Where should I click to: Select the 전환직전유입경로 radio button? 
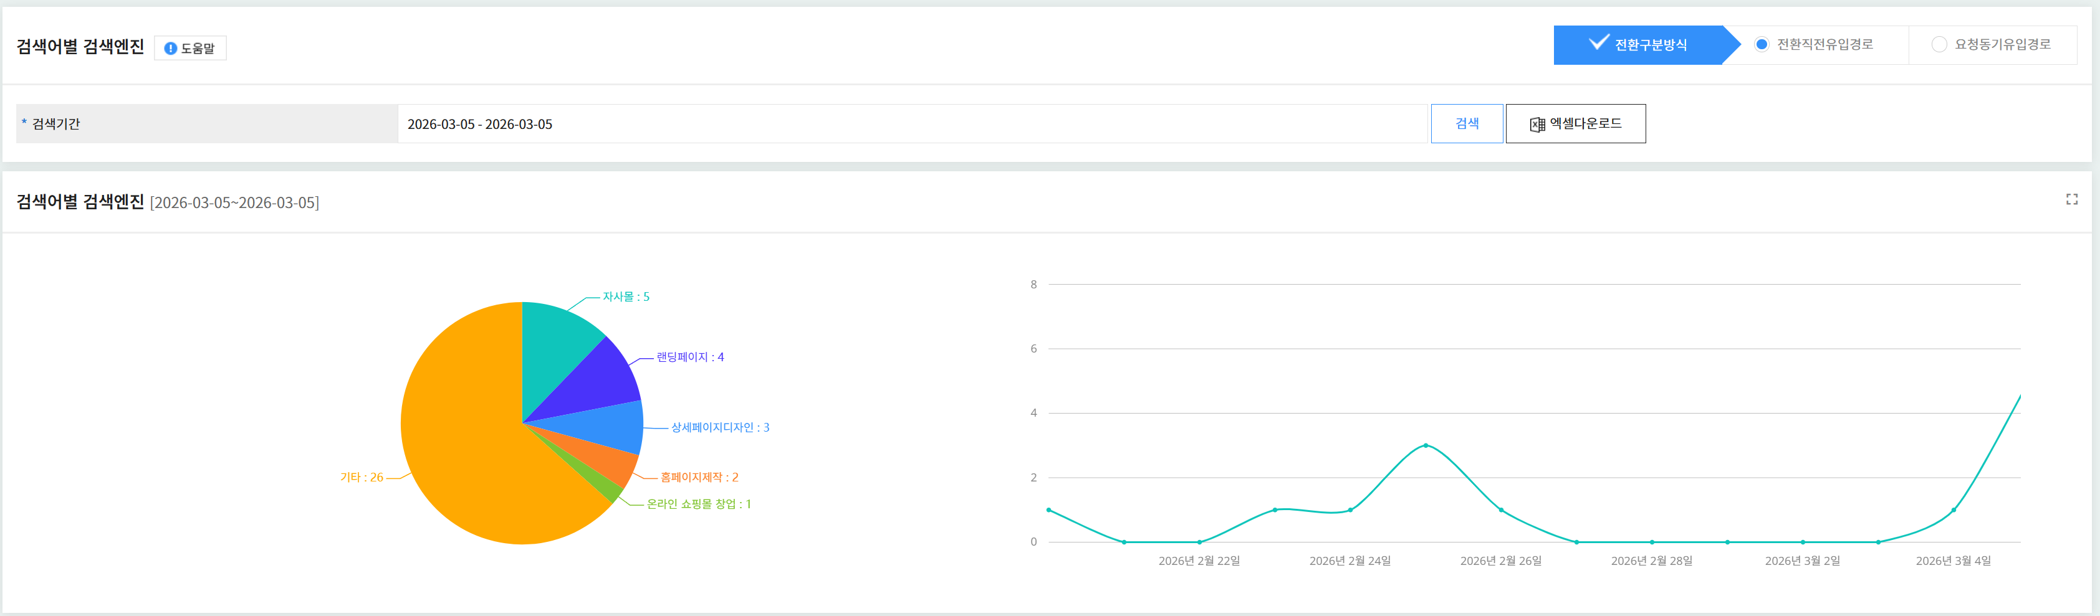point(1761,45)
